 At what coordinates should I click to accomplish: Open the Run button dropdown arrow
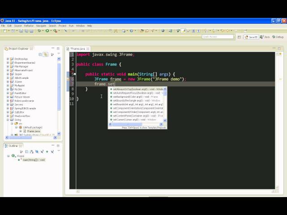(51, 31)
